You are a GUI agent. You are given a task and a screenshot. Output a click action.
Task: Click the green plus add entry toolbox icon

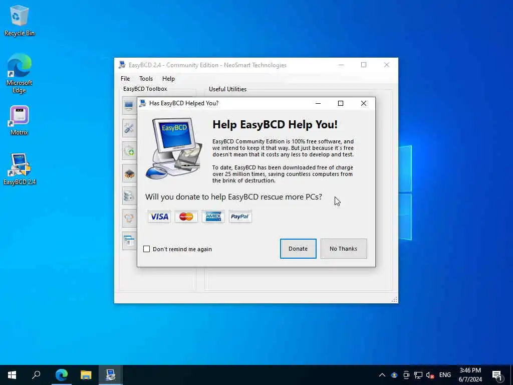129,150
